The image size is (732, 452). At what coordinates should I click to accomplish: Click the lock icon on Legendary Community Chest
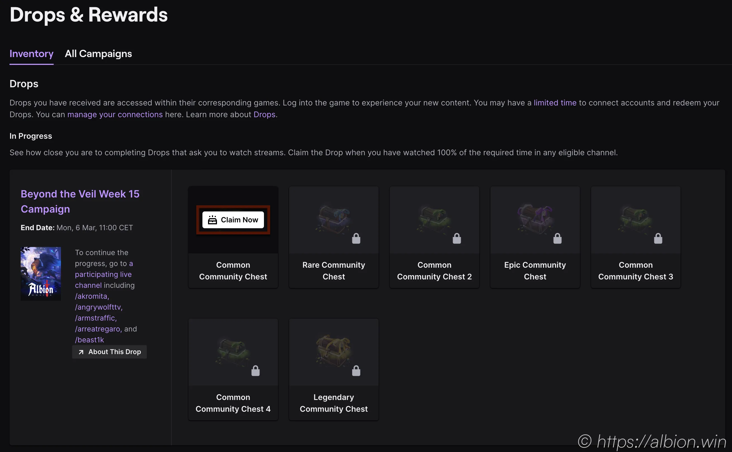[356, 371]
